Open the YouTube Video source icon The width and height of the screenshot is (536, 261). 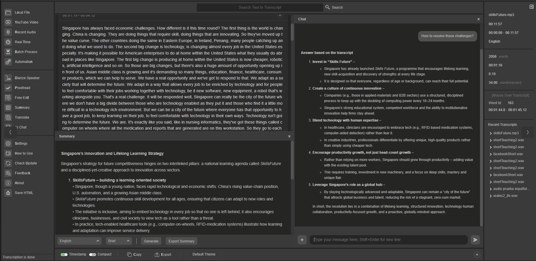coord(8,22)
